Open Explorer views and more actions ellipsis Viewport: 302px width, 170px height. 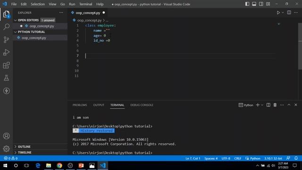[x=61, y=13]
